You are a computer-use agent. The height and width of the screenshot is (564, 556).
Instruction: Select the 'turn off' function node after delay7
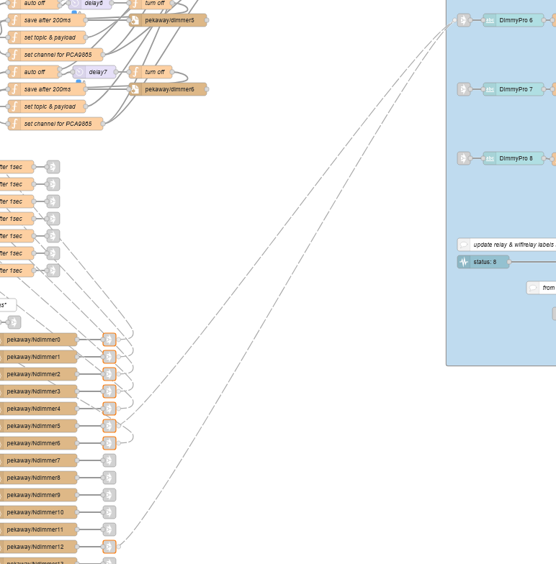(x=151, y=72)
